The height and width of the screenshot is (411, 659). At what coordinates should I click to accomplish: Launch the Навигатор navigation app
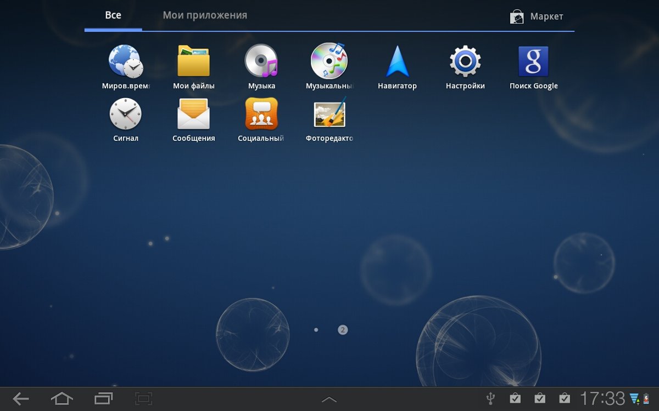[397, 62]
